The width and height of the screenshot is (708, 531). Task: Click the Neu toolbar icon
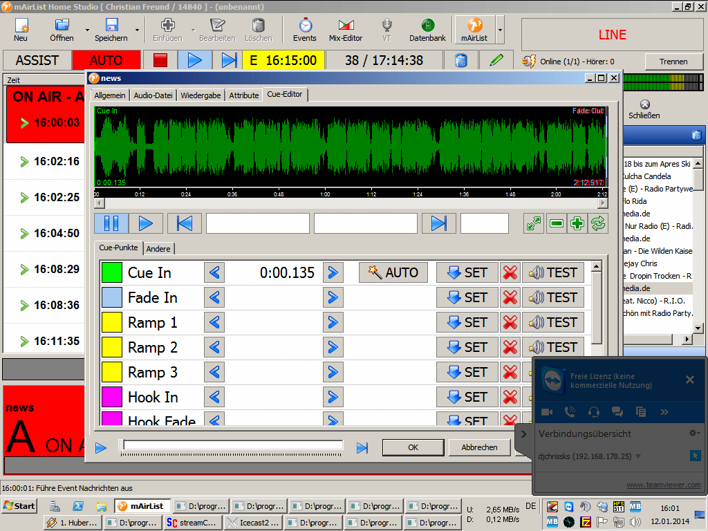click(21, 30)
